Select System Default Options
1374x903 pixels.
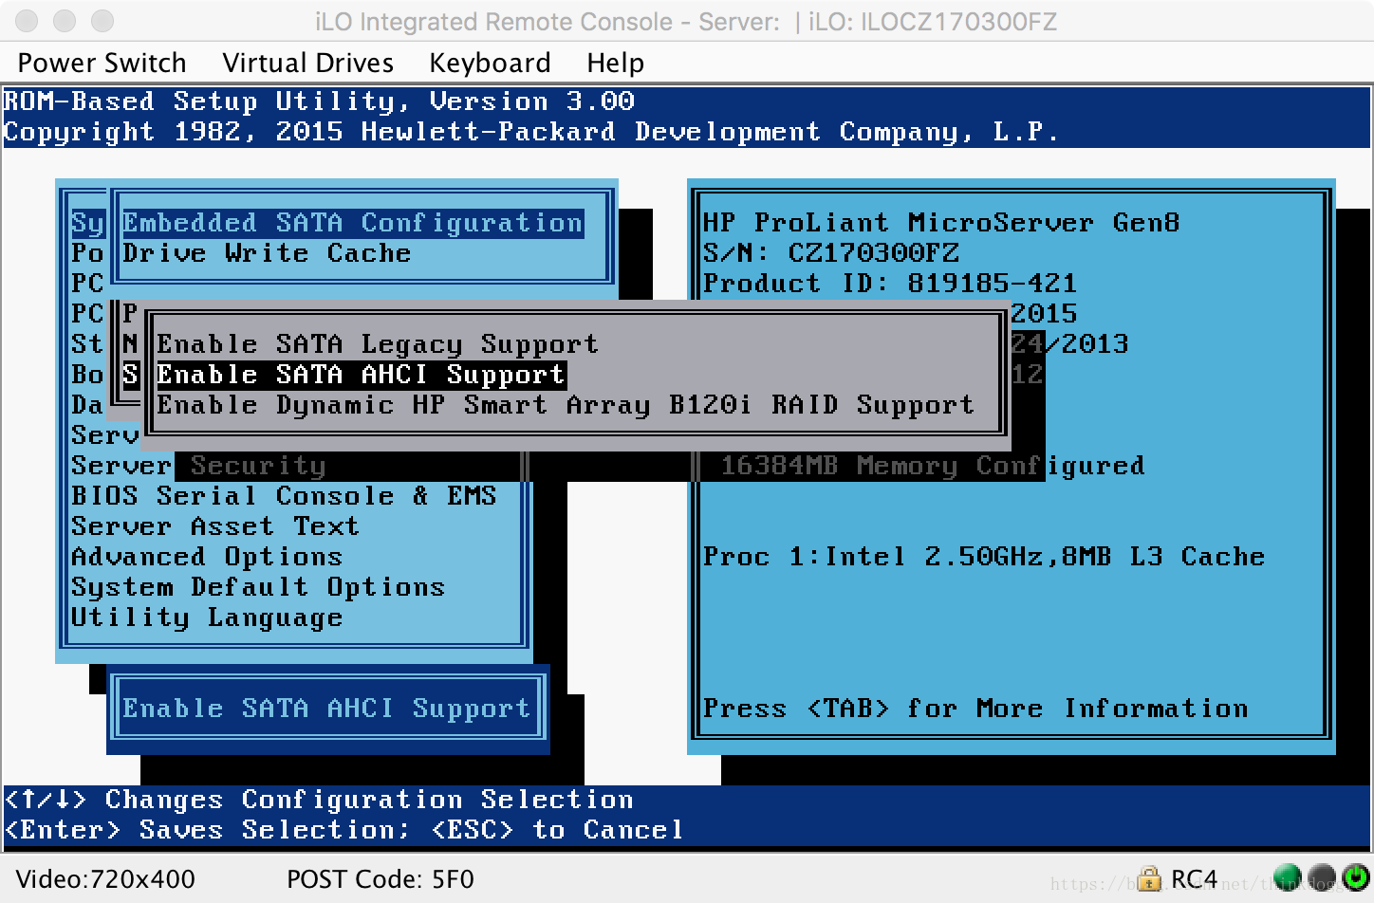[x=258, y=587]
